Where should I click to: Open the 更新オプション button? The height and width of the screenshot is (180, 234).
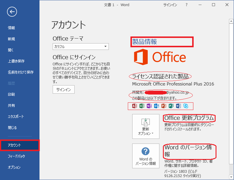(146, 126)
